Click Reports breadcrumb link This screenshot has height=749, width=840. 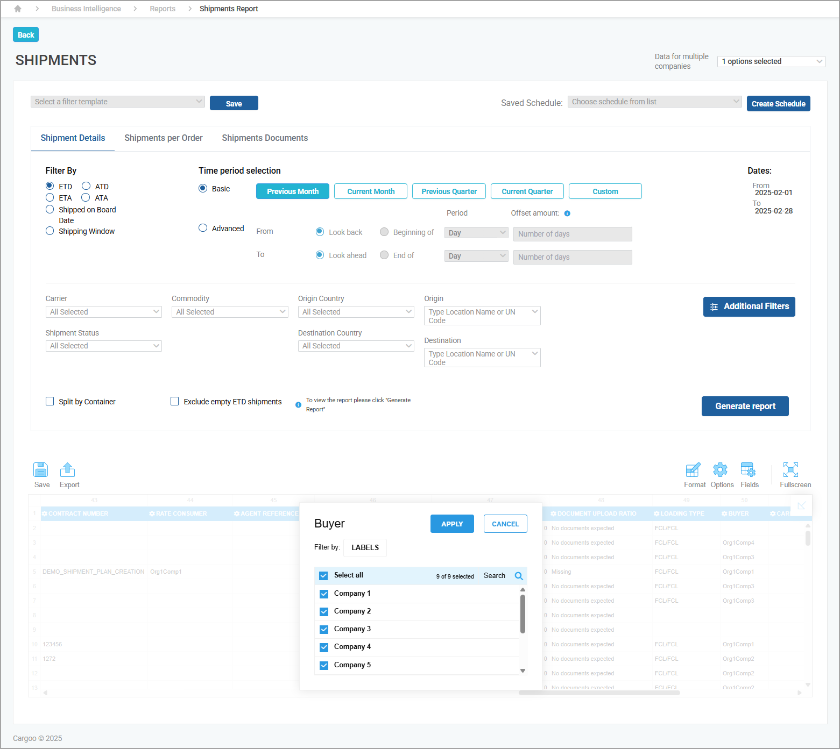[163, 9]
